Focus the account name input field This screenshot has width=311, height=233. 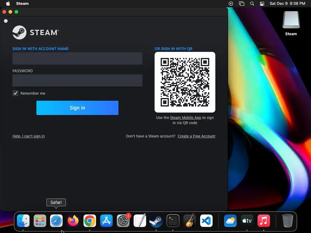point(77,59)
